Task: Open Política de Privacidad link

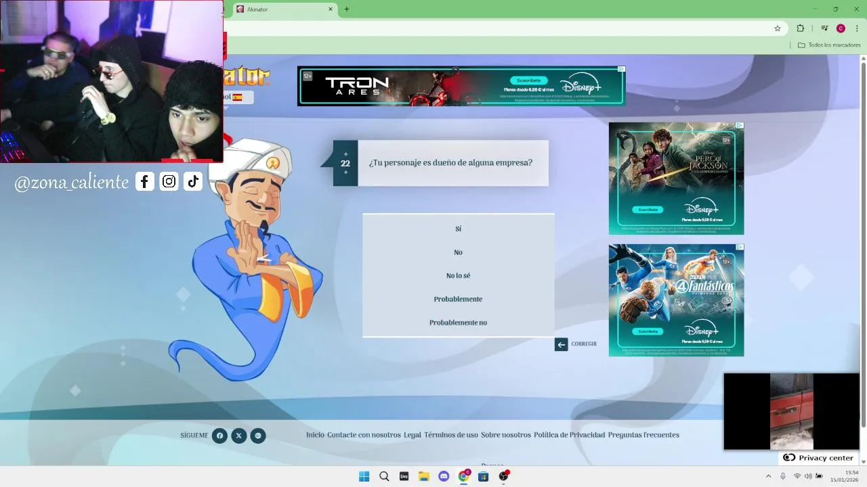Action: [569, 435]
